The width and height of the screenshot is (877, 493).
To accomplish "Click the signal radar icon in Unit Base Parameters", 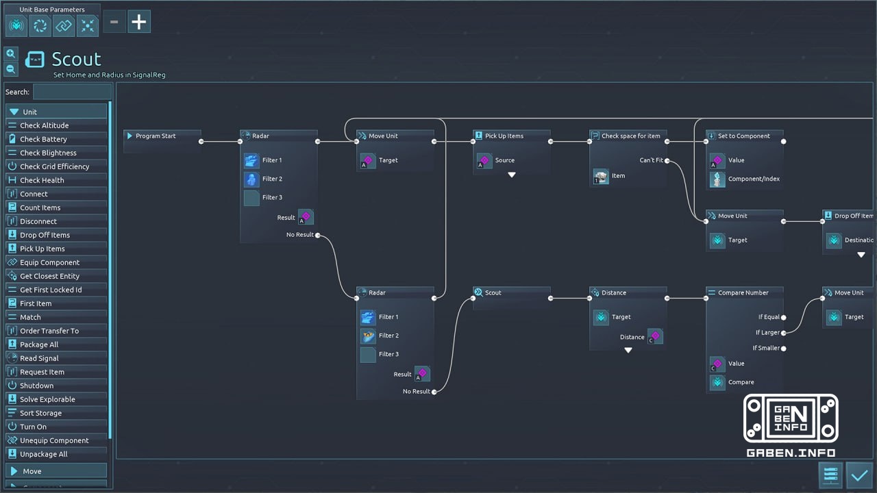I will coord(16,25).
